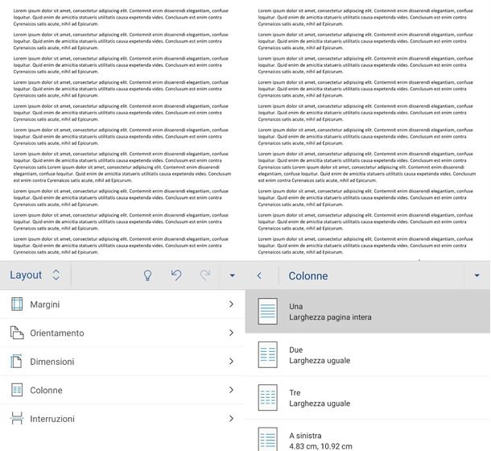Screen dimensions: 491x451
Task: Go back from the Colonne panel
Action: 259,275
